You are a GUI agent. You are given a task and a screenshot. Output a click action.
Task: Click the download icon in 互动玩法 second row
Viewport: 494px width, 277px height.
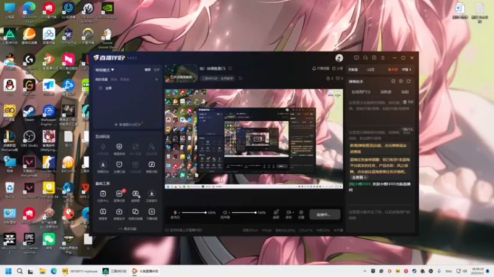(103, 164)
